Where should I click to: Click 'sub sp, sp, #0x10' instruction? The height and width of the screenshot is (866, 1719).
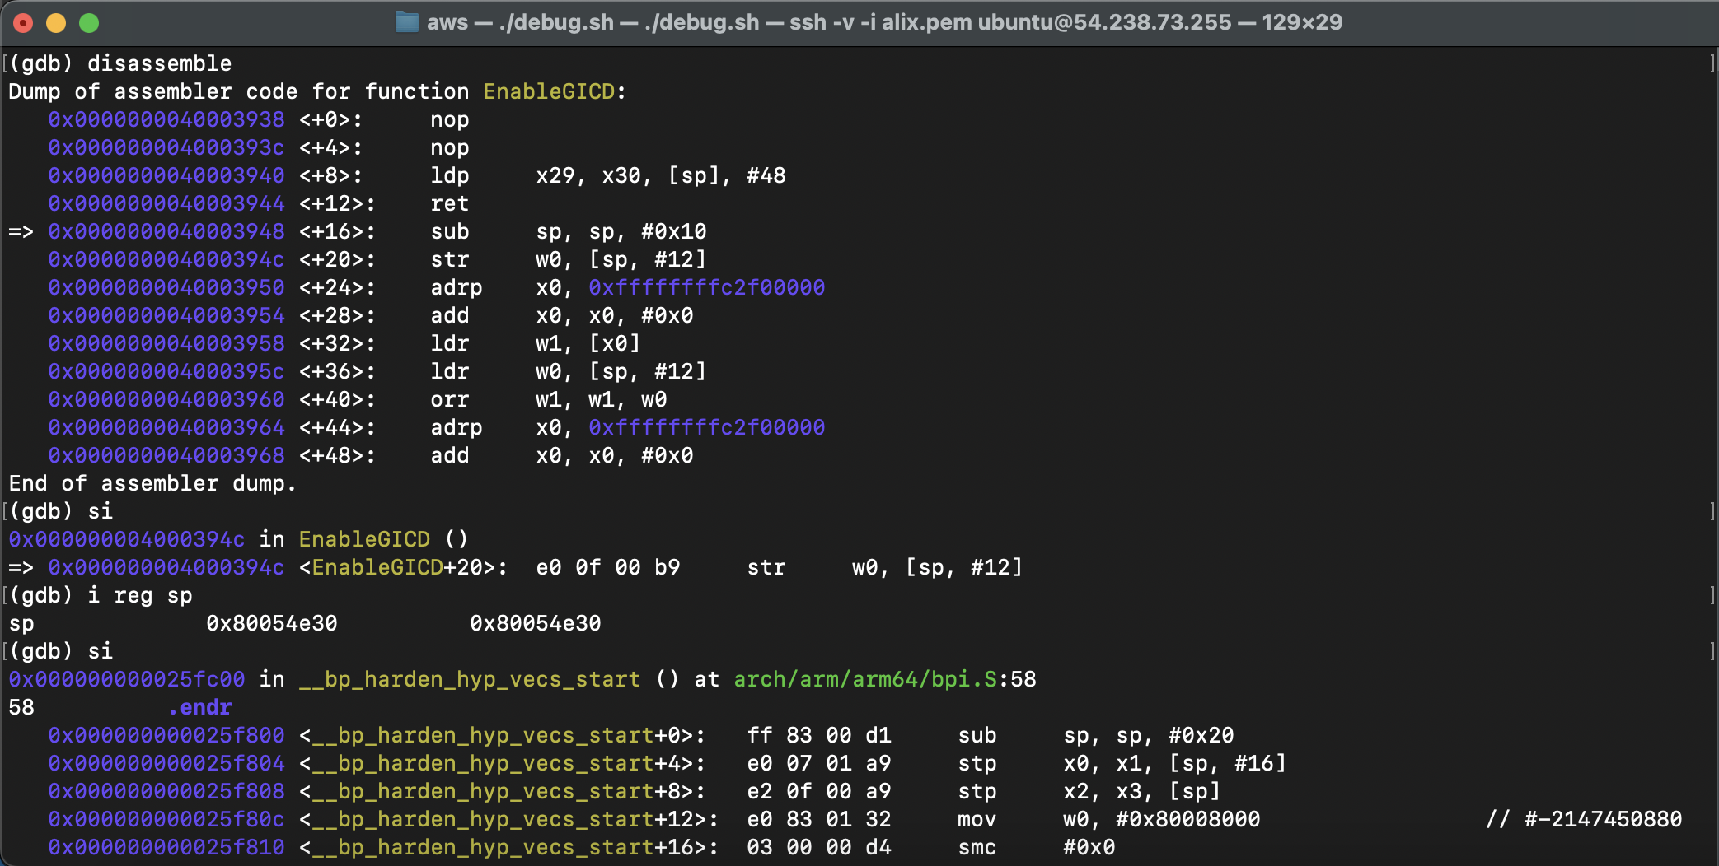coord(569,231)
